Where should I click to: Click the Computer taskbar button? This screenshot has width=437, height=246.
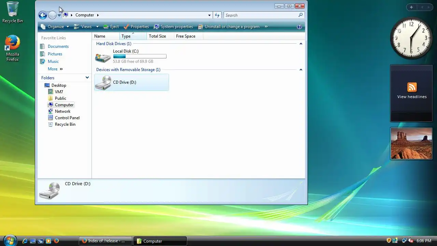tap(160, 241)
